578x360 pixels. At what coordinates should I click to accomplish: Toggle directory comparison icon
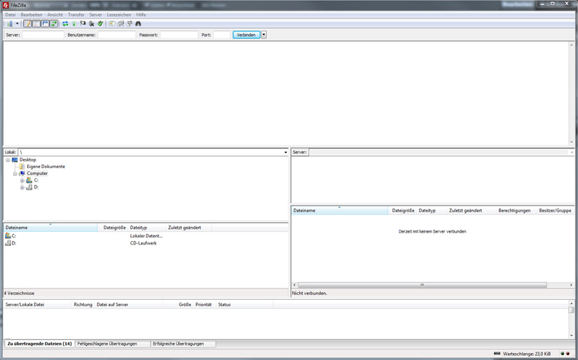click(x=121, y=24)
